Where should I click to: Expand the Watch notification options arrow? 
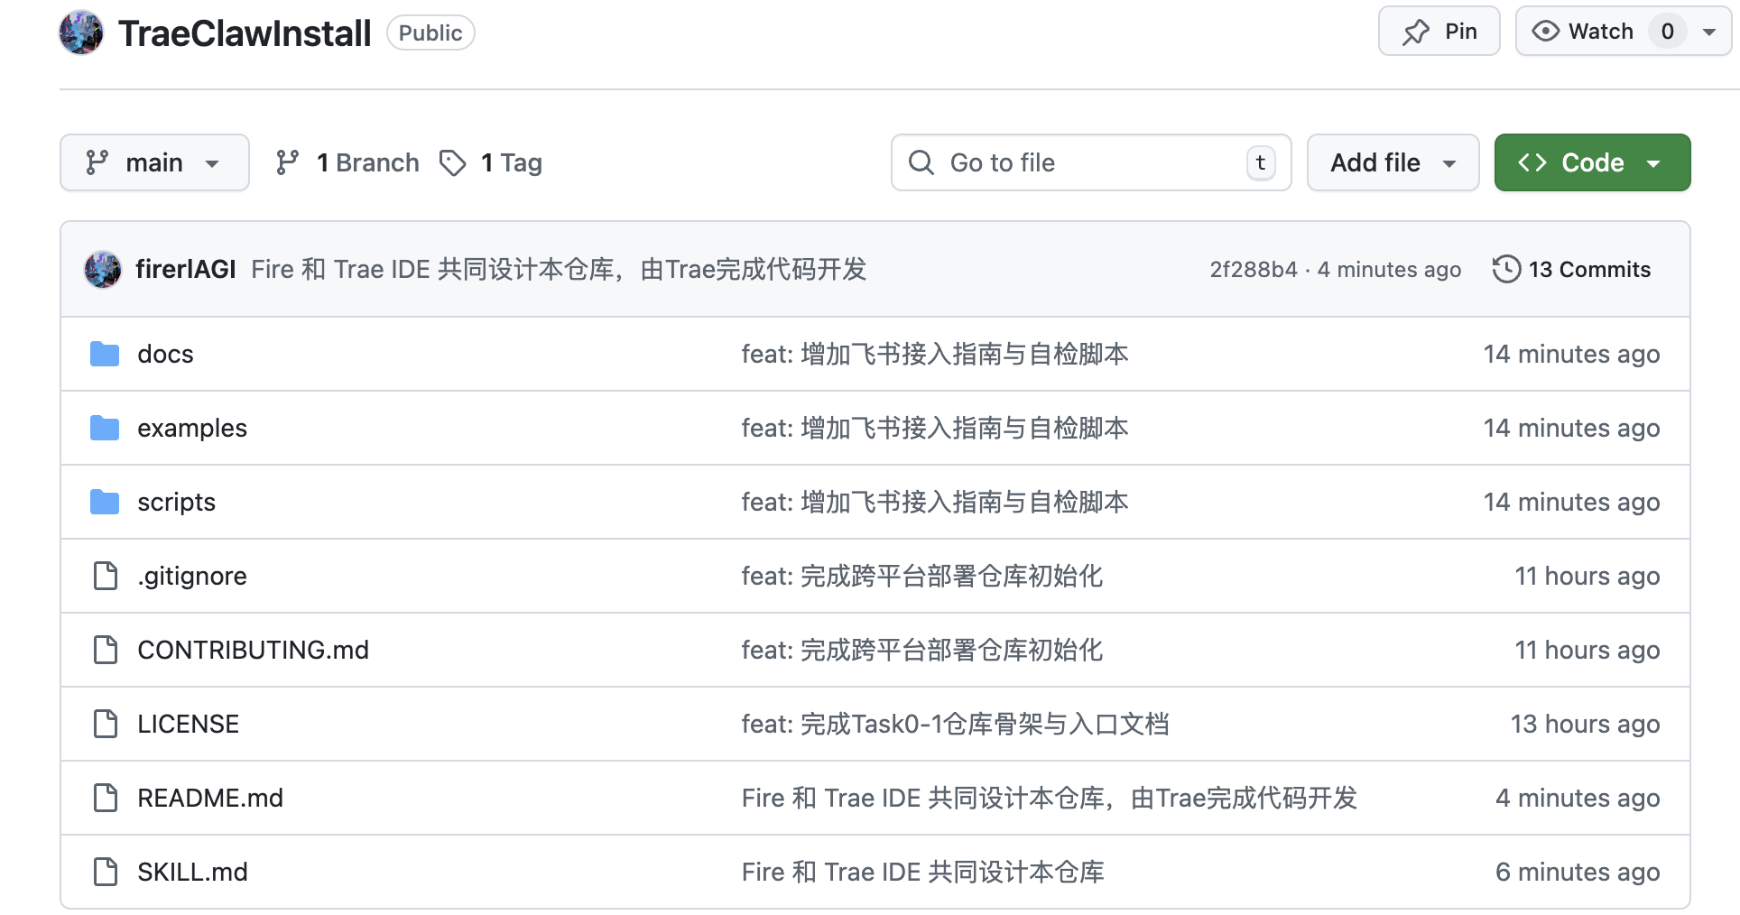1709,32
